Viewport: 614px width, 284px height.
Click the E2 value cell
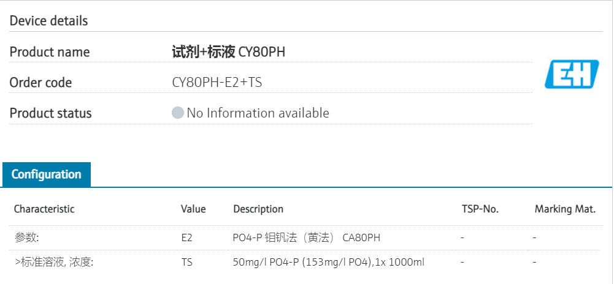(186, 237)
